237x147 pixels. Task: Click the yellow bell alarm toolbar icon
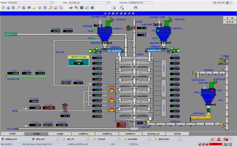pyautogui.click(x=50, y=7)
